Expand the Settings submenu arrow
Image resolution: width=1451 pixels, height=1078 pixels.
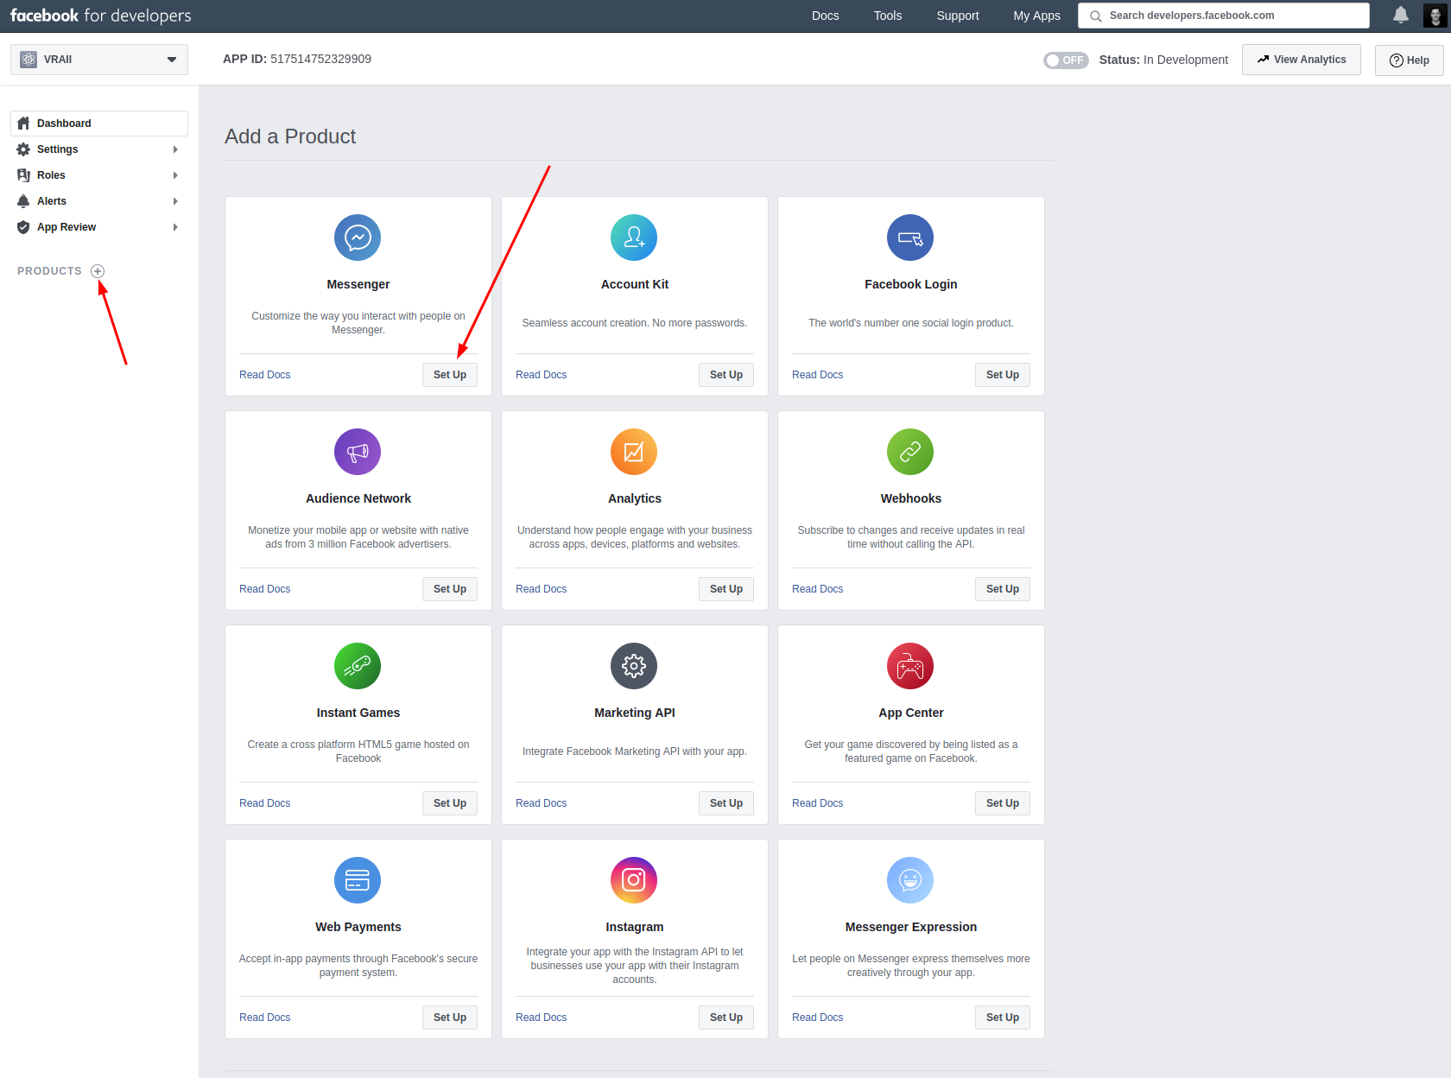tap(175, 149)
